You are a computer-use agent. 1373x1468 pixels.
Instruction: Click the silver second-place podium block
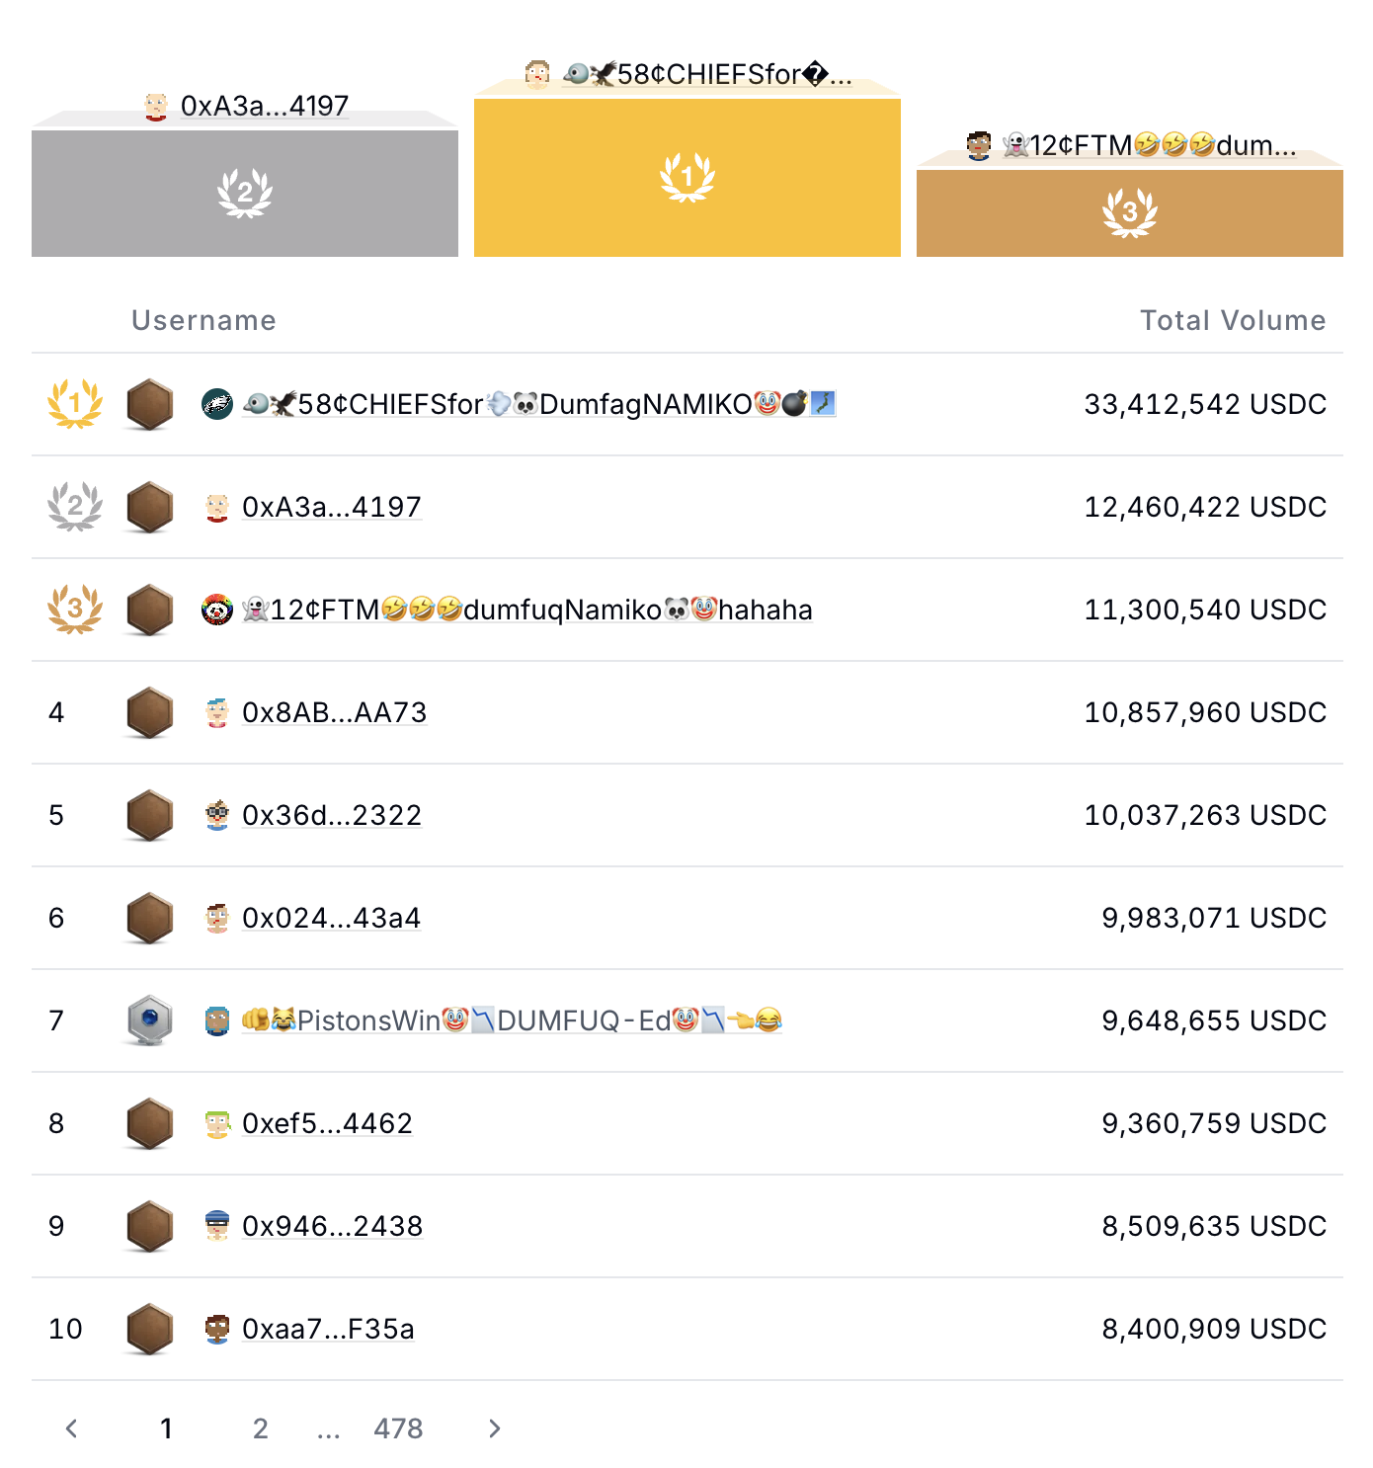pyautogui.click(x=245, y=194)
